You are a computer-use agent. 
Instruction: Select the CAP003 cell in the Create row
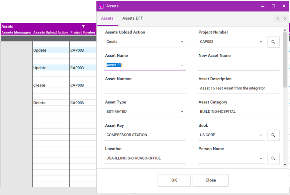coord(83,85)
